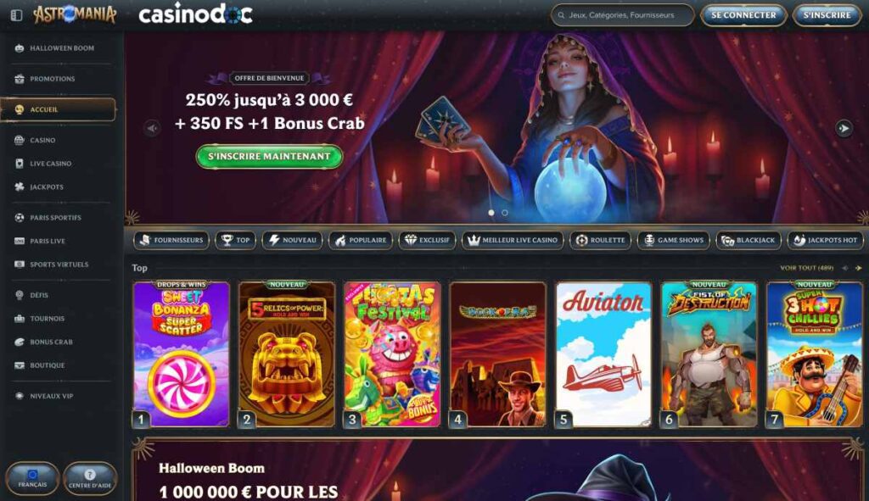869x501 pixels.
Task: Open the Promotions gift icon
Action: pyautogui.click(x=20, y=79)
